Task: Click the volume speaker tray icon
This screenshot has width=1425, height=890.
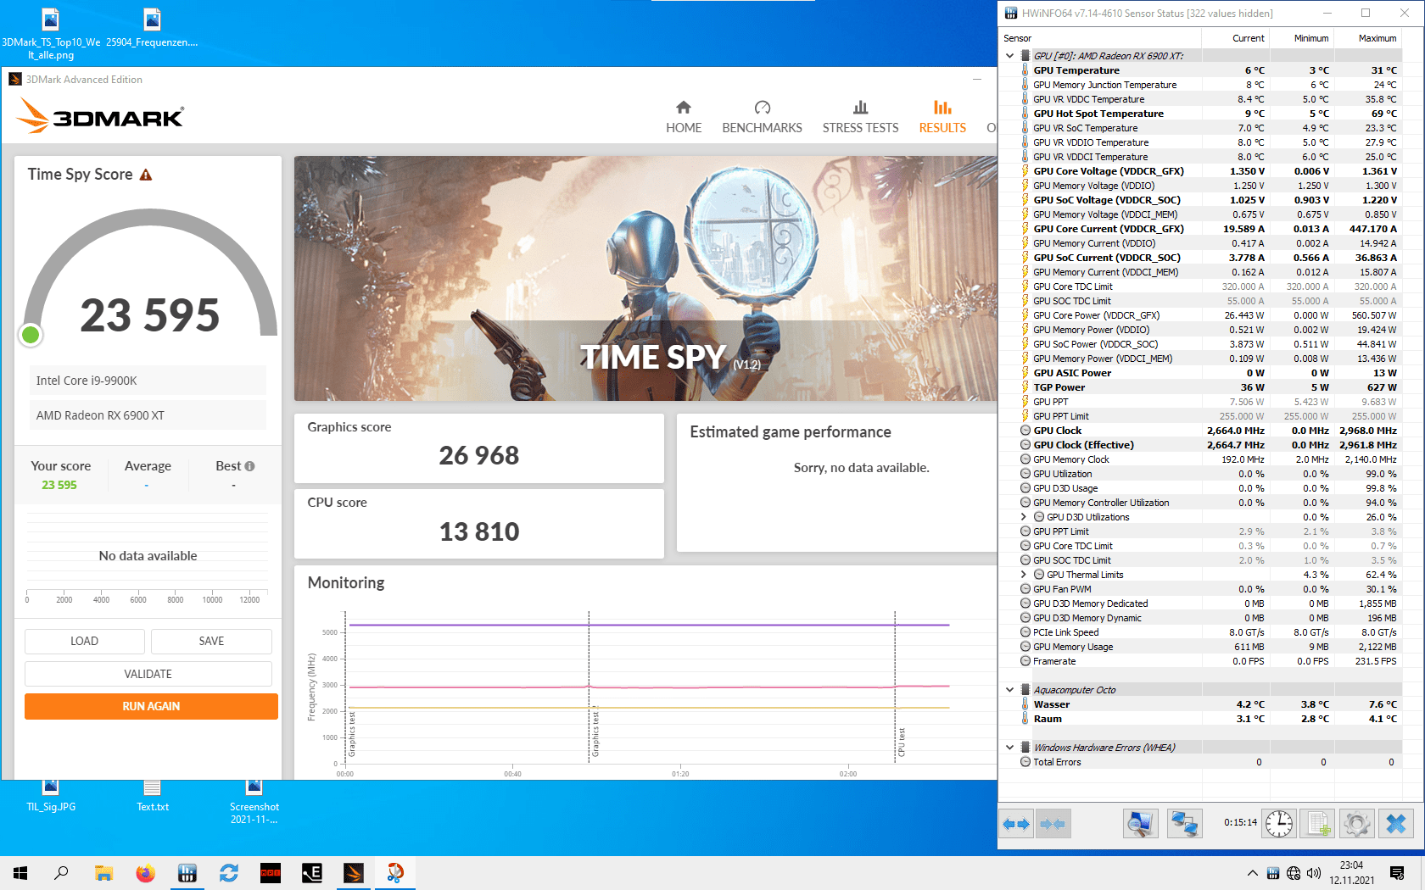Action: click(1314, 873)
